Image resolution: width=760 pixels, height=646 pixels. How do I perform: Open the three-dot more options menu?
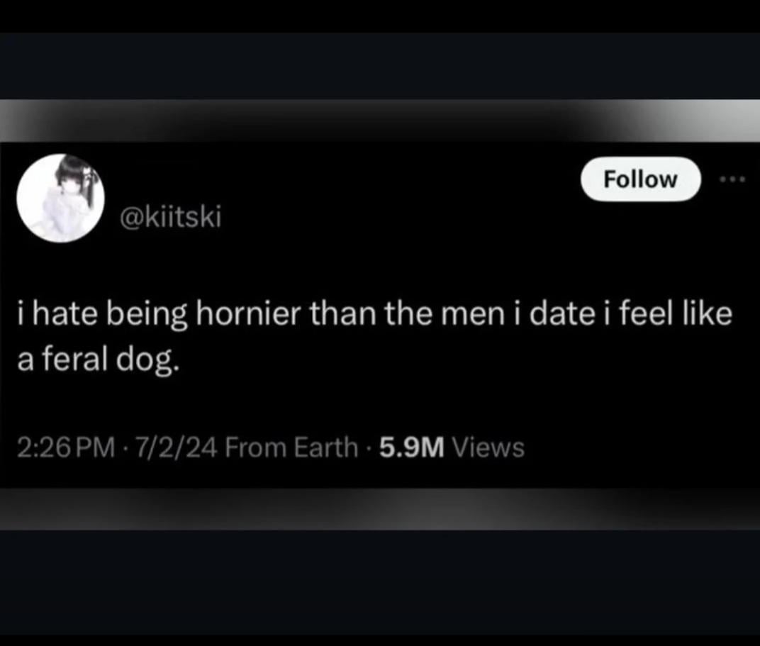click(x=732, y=179)
